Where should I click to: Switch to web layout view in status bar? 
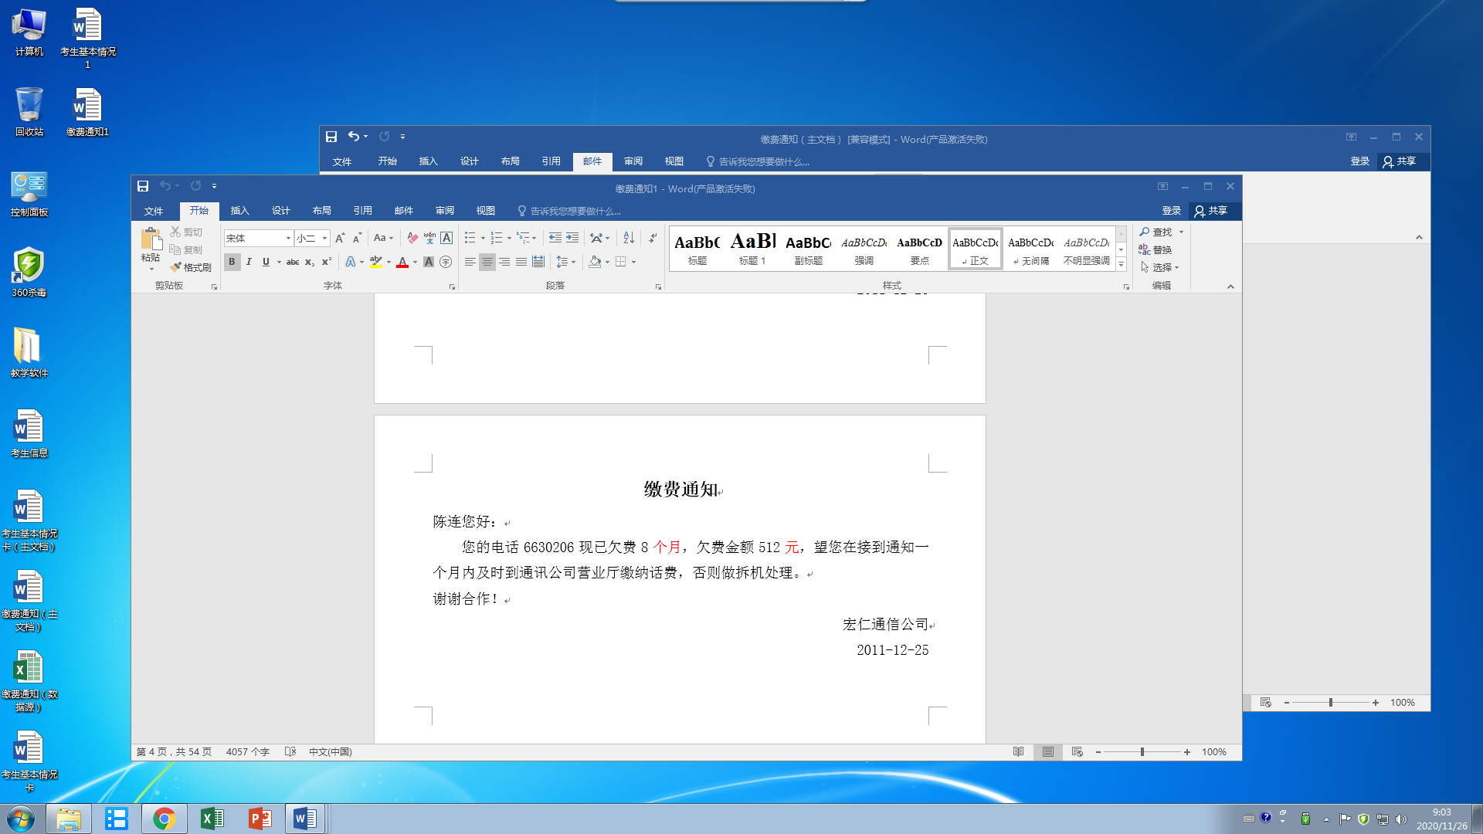click(x=1077, y=752)
